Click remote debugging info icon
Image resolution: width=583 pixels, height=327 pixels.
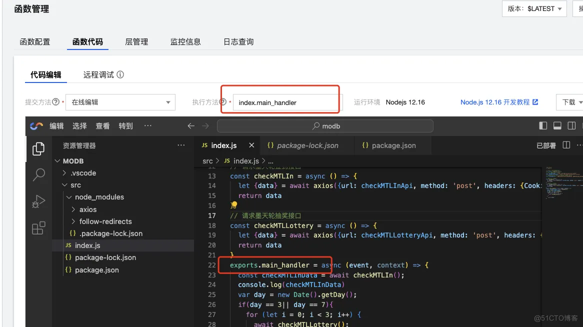(x=120, y=74)
